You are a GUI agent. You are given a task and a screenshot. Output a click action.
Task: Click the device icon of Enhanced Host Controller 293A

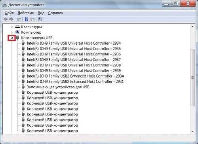click(x=23, y=76)
